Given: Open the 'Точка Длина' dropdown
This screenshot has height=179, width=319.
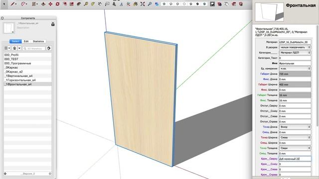Looking at the screenshot, I should [295, 127].
